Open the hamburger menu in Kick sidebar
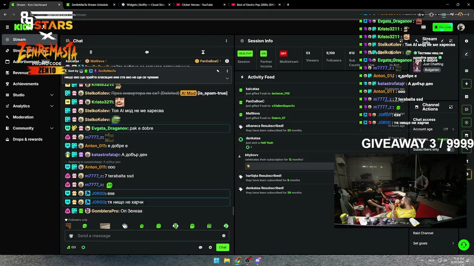Viewport: 474px width, 266px height. tap(7, 27)
